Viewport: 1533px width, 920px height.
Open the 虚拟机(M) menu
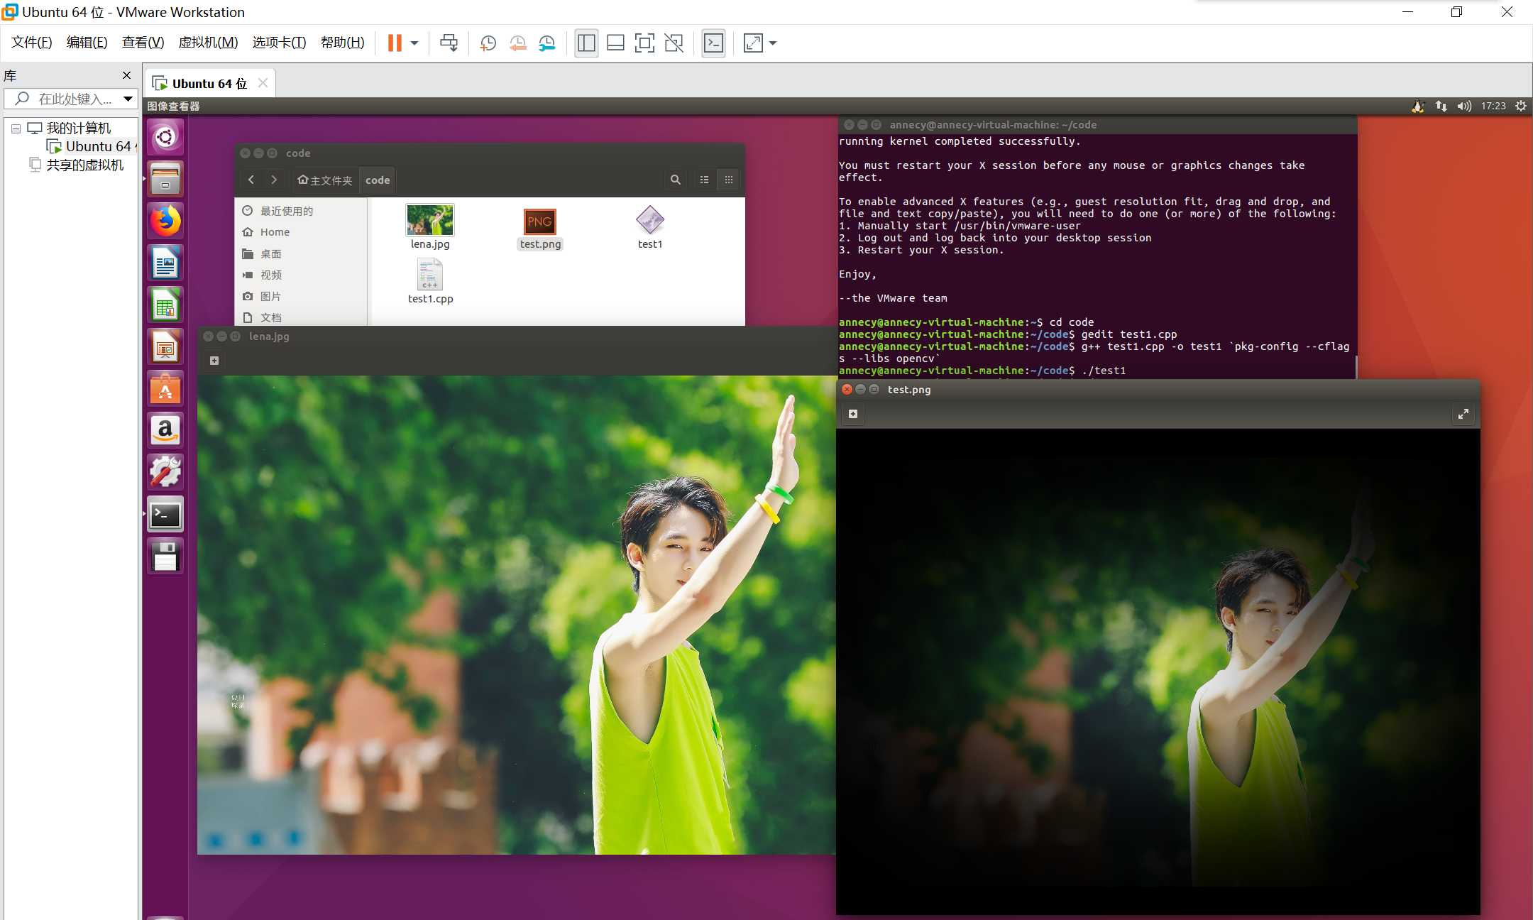coord(208,43)
